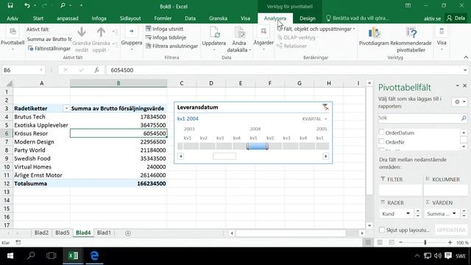The width and height of the screenshot is (471, 265).
Task: Open the Summa value field dropdown
Action: tap(454, 213)
